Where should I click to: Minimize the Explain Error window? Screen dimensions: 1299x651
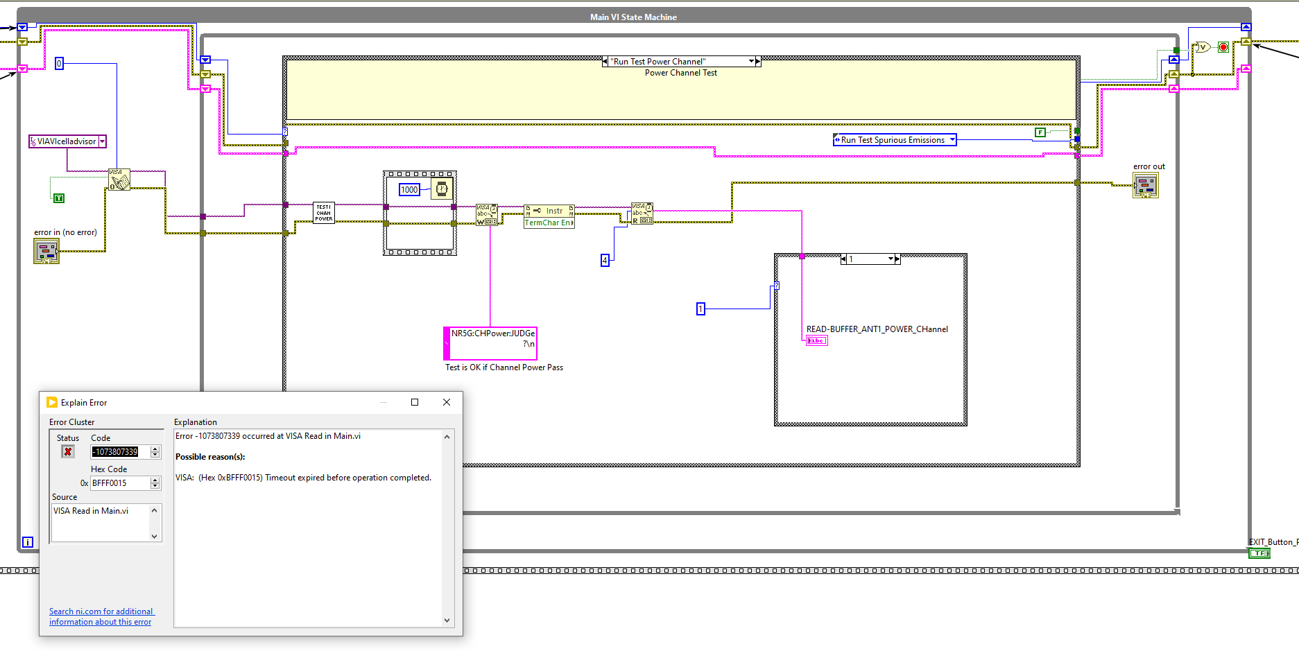click(x=384, y=402)
